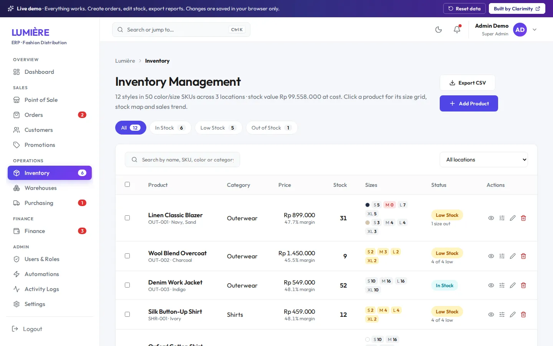Toggle dark mode with the moon icon
The image size is (553, 346).
pos(439,30)
